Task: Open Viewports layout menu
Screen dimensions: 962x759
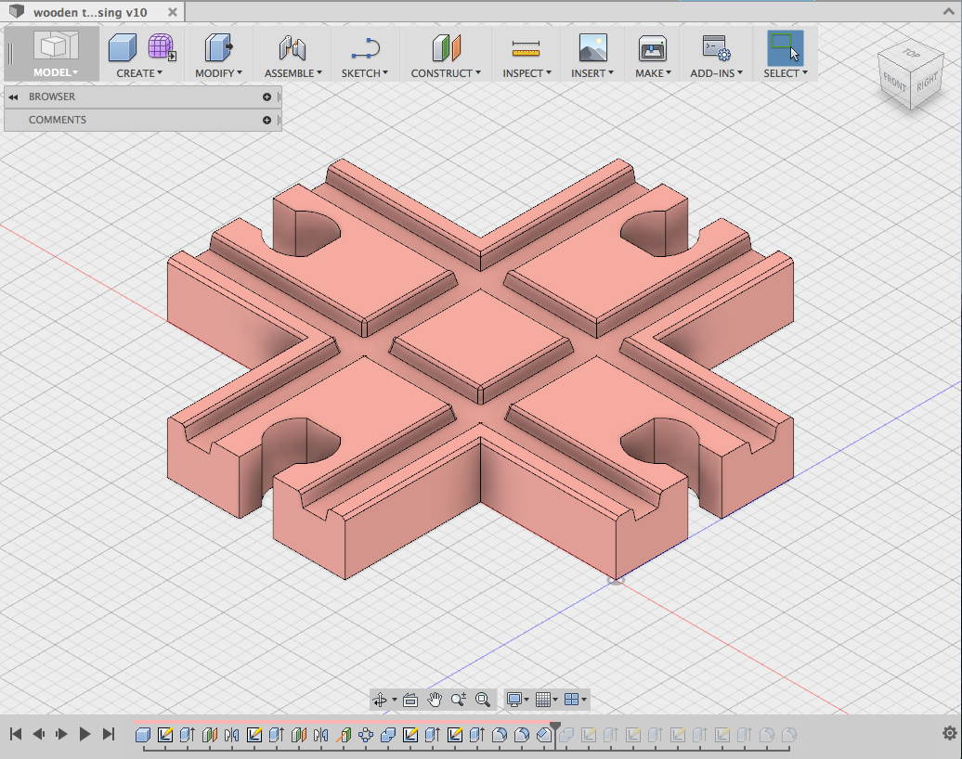Action: [575, 700]
